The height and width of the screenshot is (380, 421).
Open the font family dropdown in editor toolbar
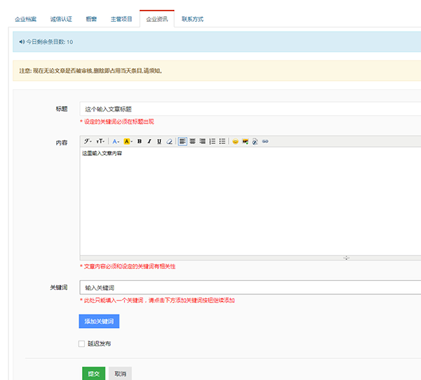pos(88,141)
